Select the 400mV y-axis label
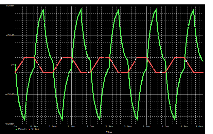Viewport: 213px width, 134px height. 10,35
